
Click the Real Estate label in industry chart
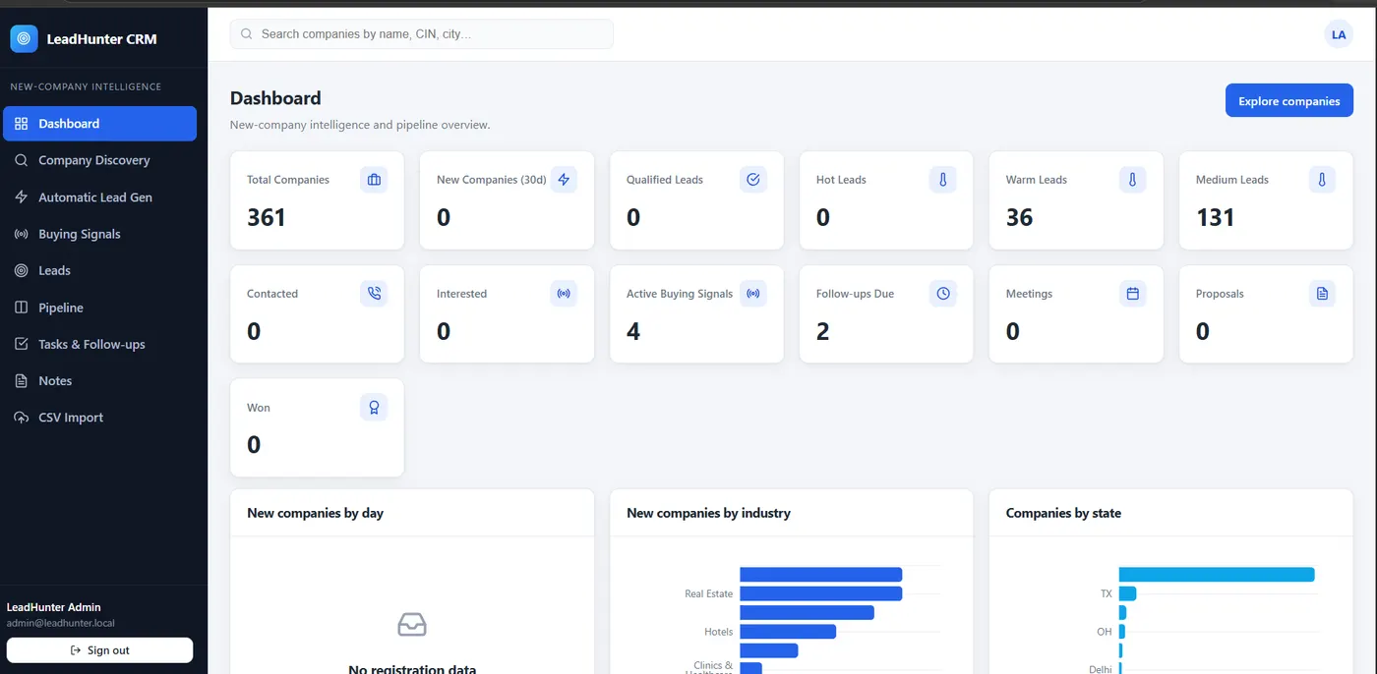pos(709,594)
